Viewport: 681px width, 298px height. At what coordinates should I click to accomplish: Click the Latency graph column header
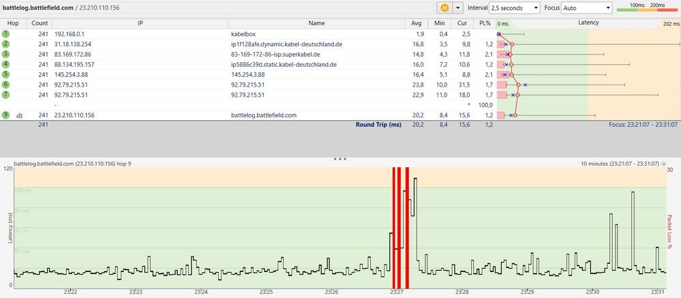click(588, 23)
